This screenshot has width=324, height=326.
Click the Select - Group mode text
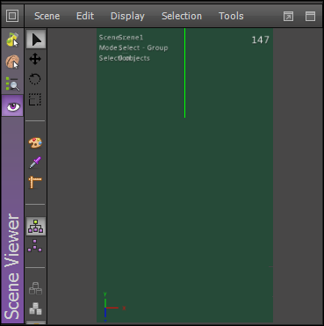pos(143,47)
